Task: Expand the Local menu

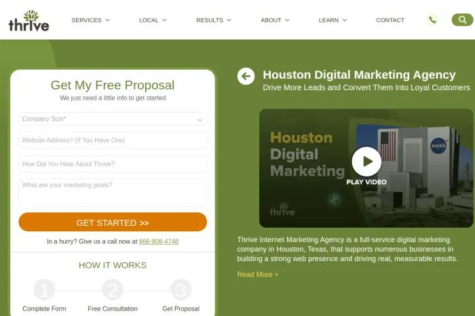Action: (153, 20)
